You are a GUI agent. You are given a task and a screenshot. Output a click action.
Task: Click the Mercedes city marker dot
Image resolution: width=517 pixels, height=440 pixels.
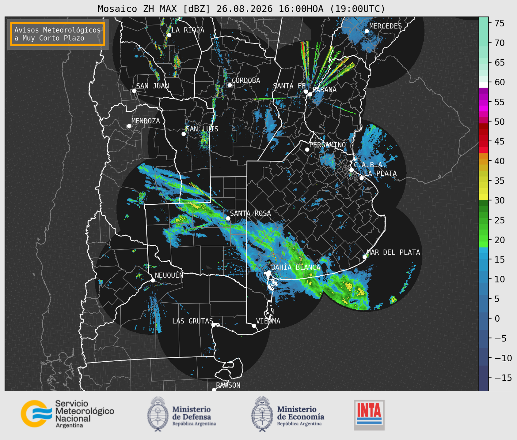[x=367, y=31]
